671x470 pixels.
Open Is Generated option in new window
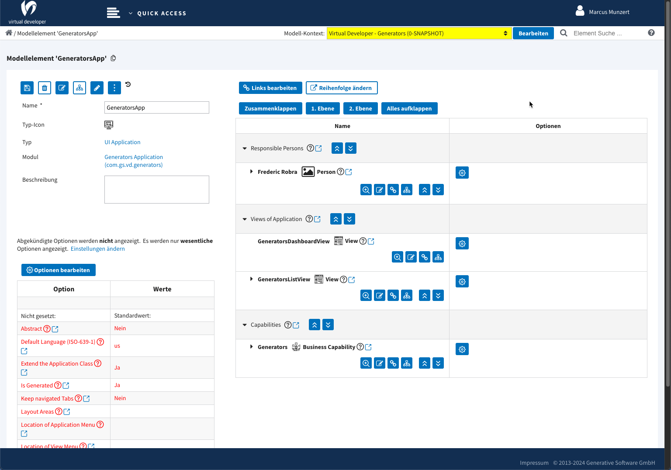[x=66, y=386]
